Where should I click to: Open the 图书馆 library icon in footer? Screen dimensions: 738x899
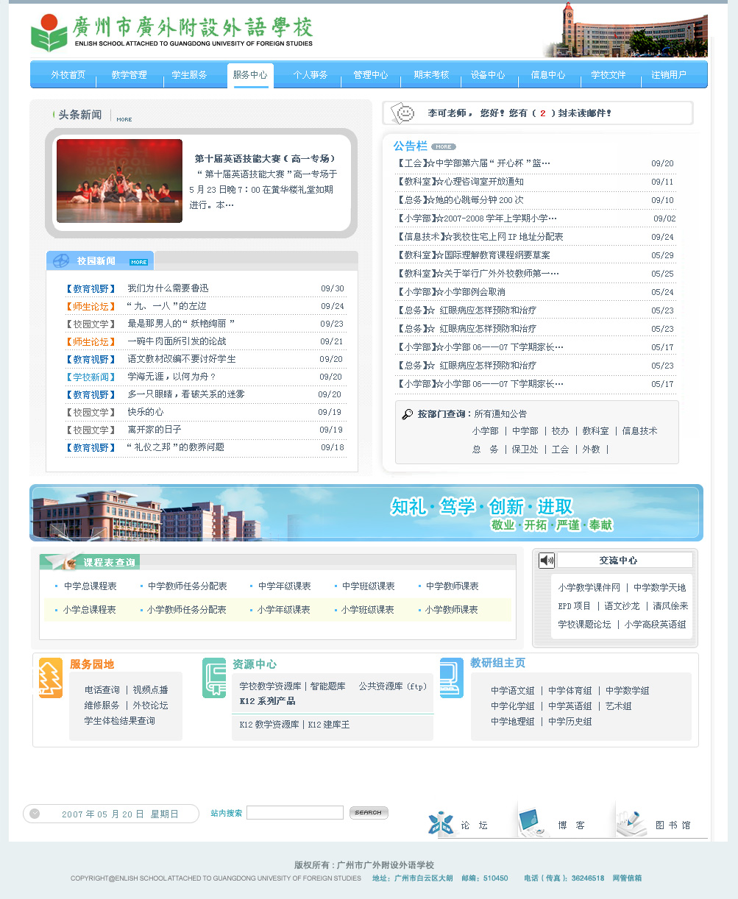633,823
